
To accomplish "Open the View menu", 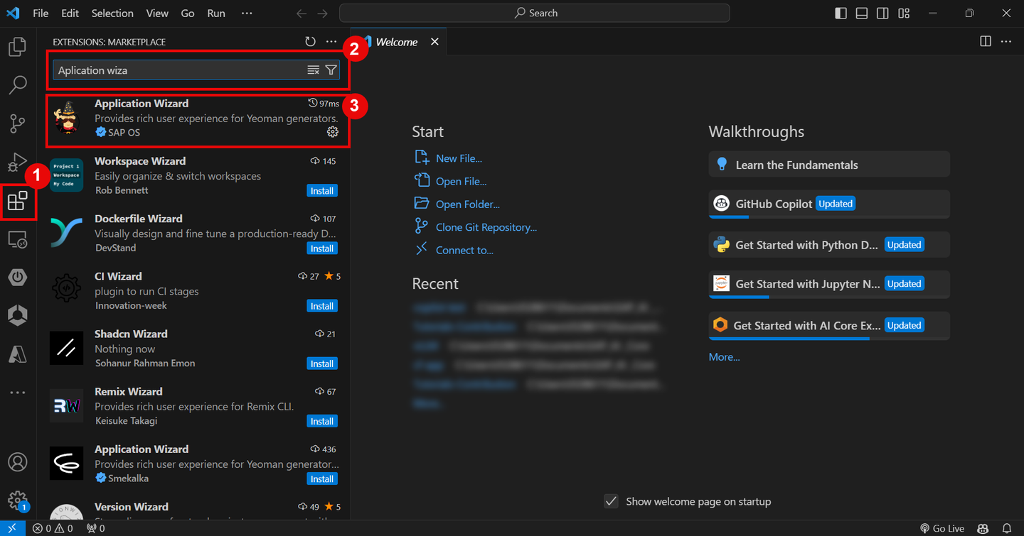I will pyautogui.click(x=157, y=13).
